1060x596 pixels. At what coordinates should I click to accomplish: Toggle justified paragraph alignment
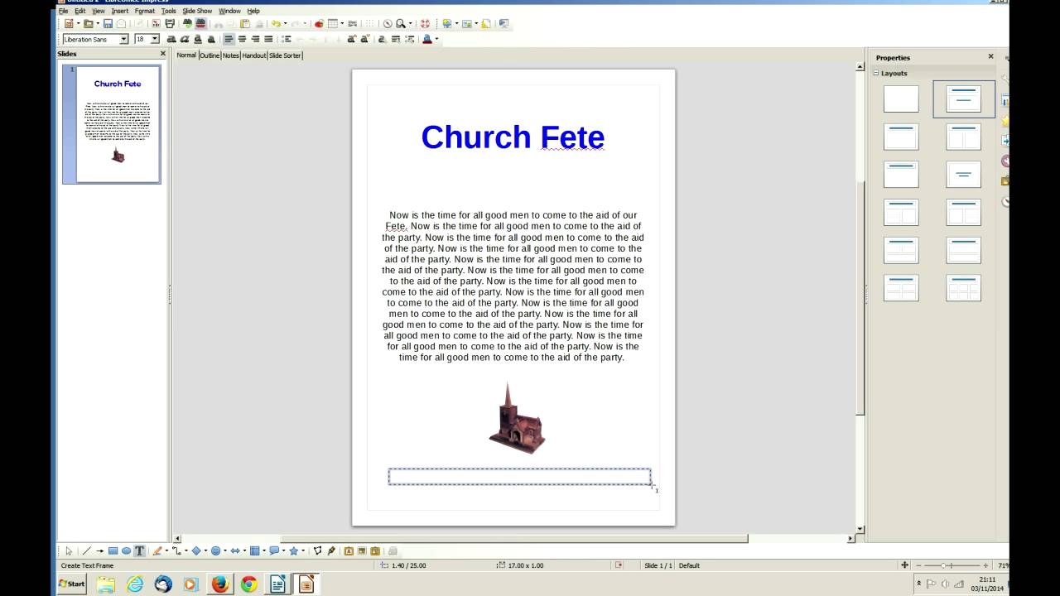tap(268, 39)
